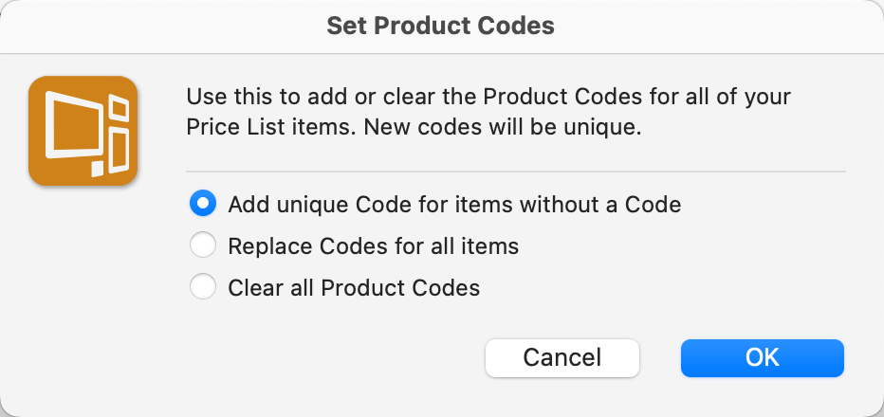Enable the "Clear all Product Codes" radio button
Viewport: 884px width, 417px height.
[202, 288]
